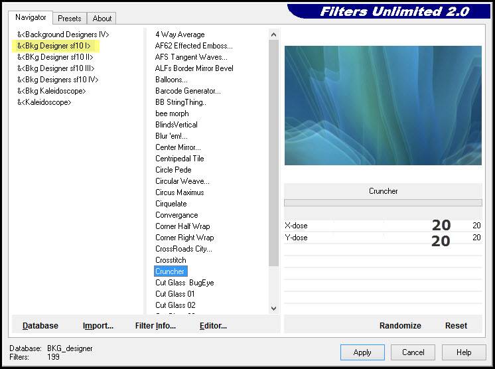Select the Bkg Designer sf10 I category

[x=54, y=46]
